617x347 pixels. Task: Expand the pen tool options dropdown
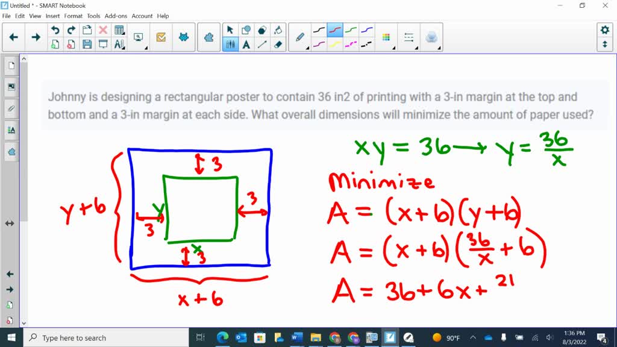(307, 48)
